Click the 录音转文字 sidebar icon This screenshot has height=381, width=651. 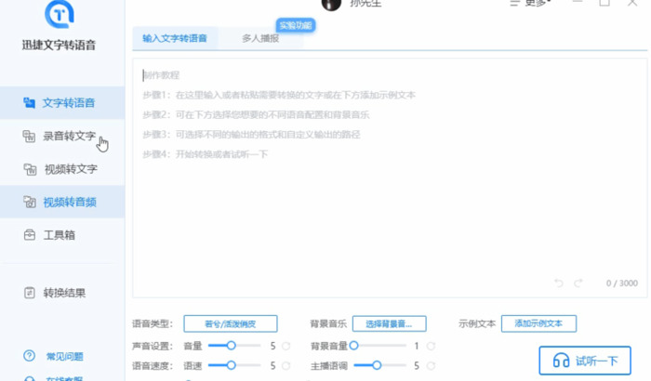coord(29,136)
